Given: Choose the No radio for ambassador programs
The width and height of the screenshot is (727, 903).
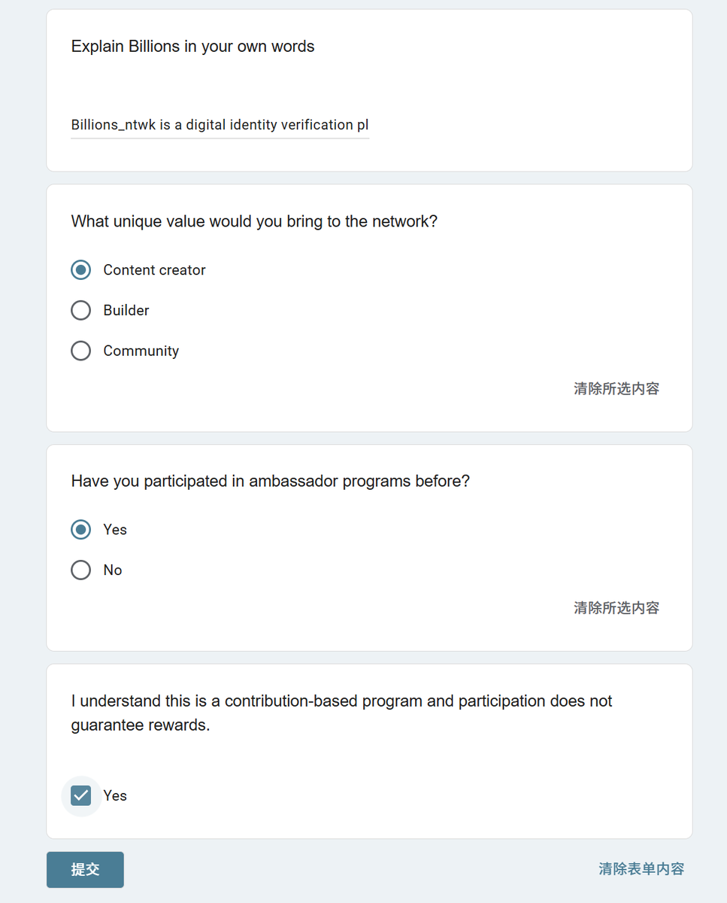Looking at the screenshot, I should pyautogui.click(x=81, y=570).
